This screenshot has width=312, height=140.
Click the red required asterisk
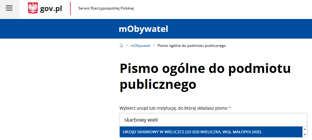pyautogui.click(x=230, y=108)
